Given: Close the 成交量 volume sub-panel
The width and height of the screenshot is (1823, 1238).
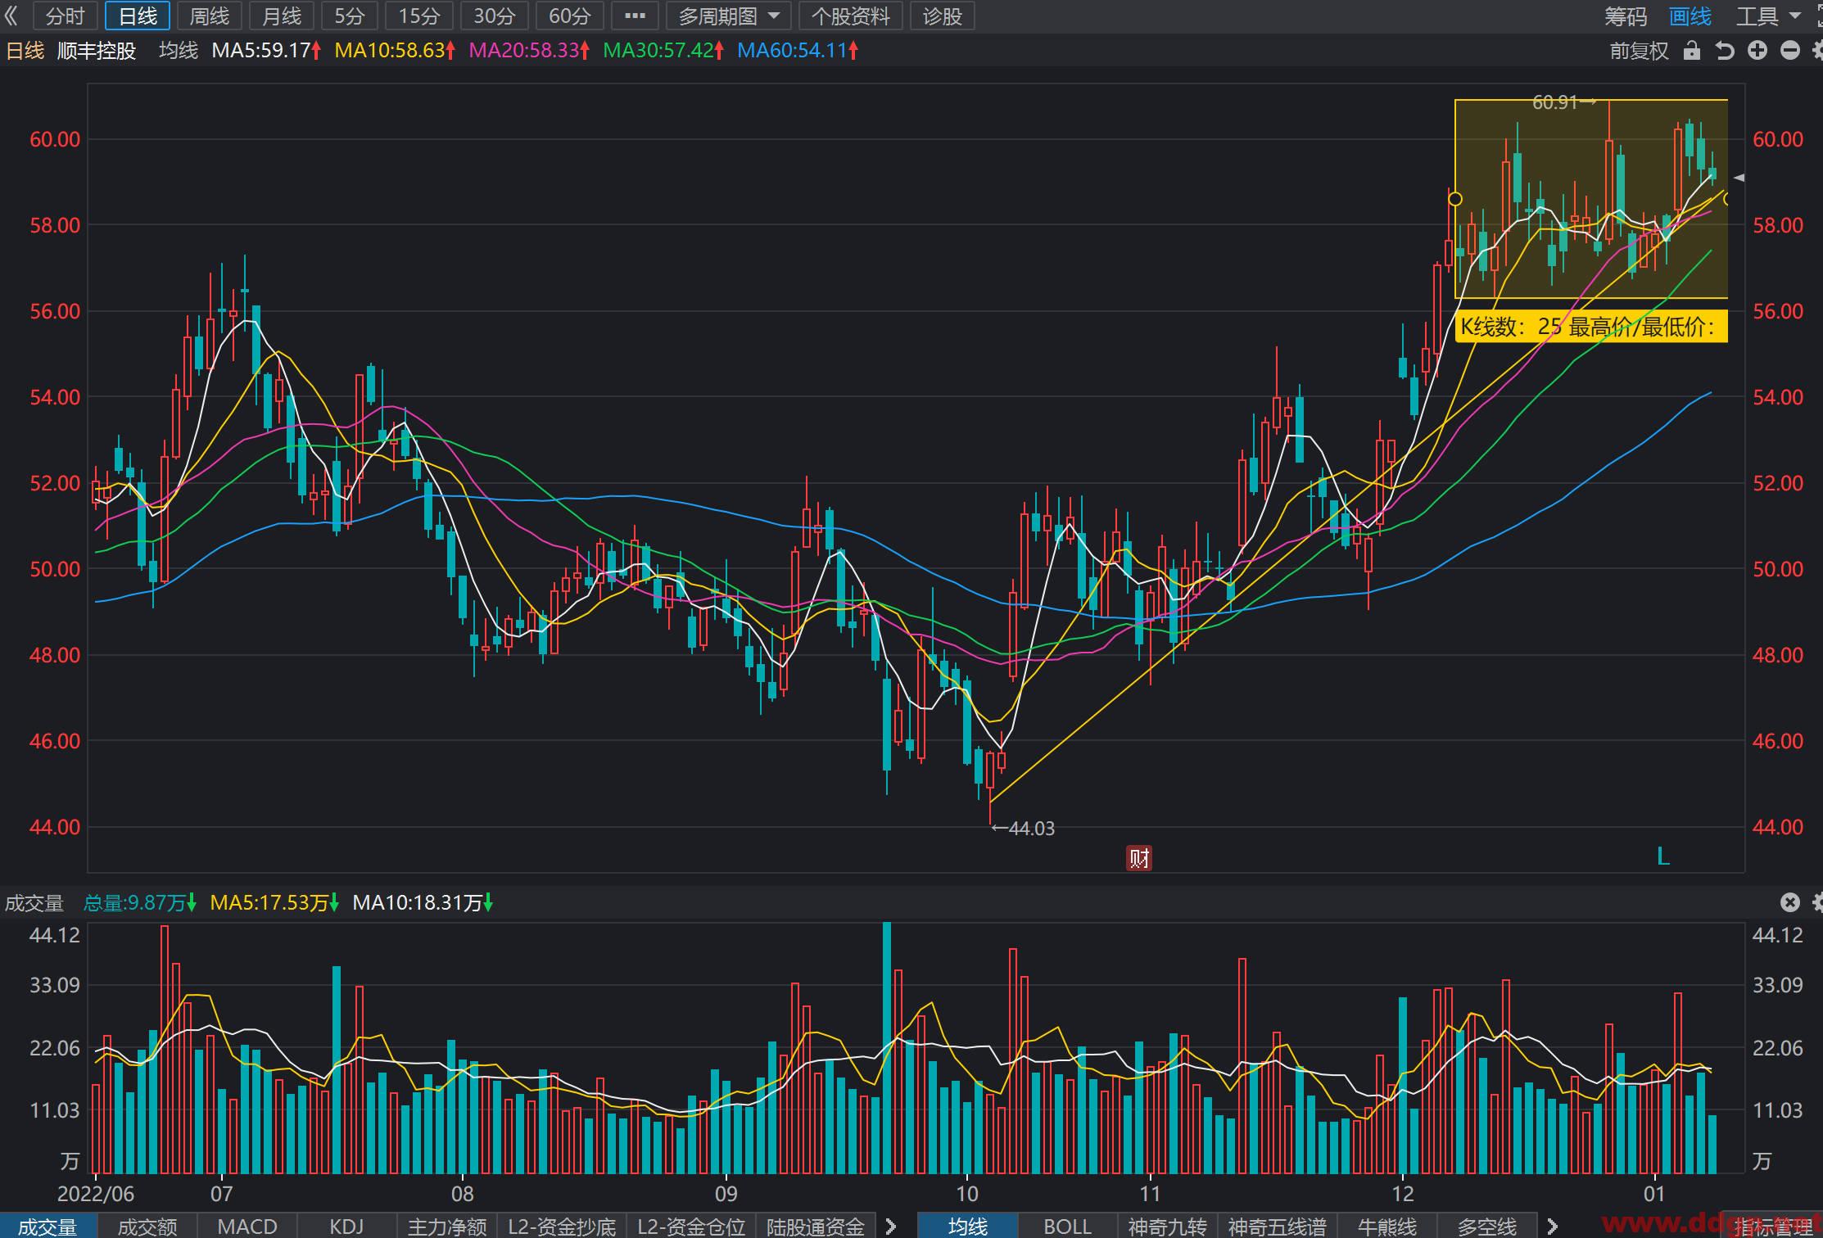Looking at the screenshot, I should coord(1790,902).
